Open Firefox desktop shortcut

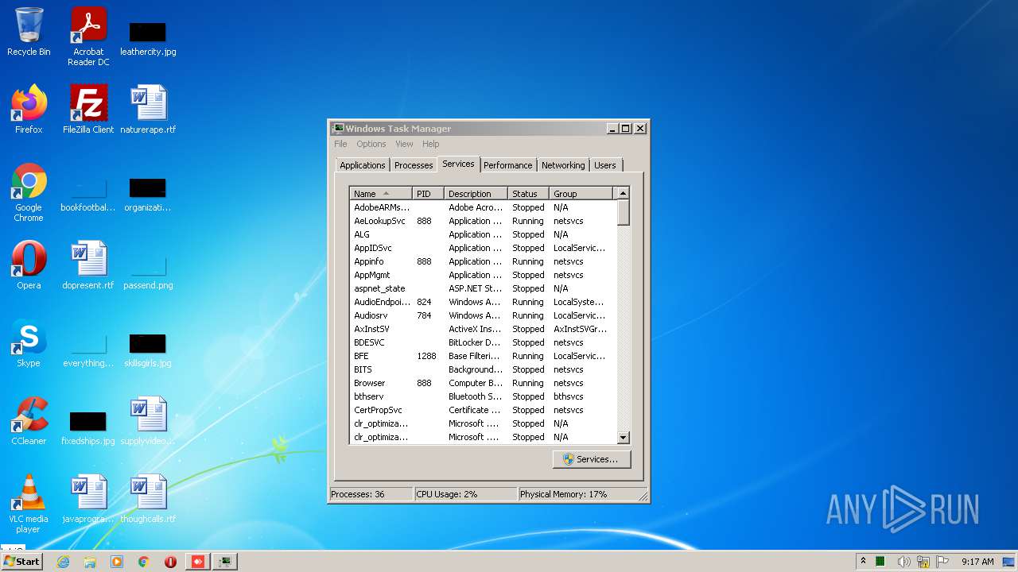(29, 110)
